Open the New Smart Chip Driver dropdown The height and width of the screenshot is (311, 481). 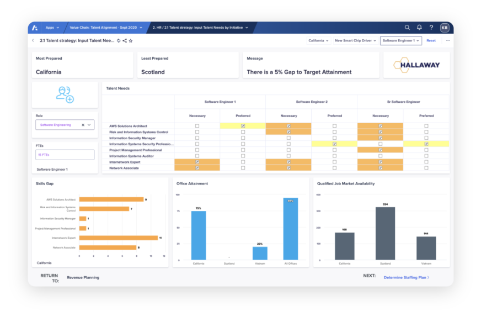pyautogui.click(x=355, y=40)
